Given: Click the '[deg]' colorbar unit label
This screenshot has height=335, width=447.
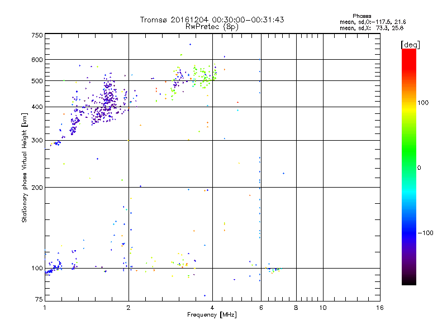Looking at the screenshot, I should pyautogui.click(x=410, y=45).
